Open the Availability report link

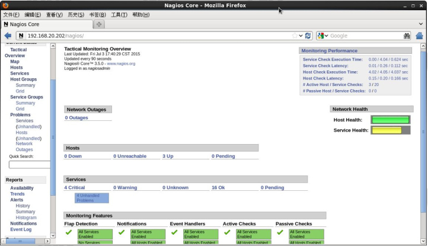pos(22,188)
